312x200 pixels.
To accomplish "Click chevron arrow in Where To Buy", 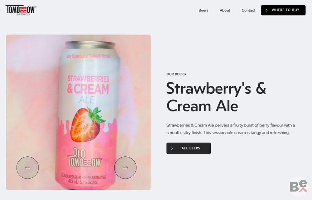I will 267,10.
